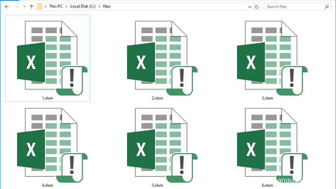Click the 1.xlsm file name label

[x=47, y=98]
